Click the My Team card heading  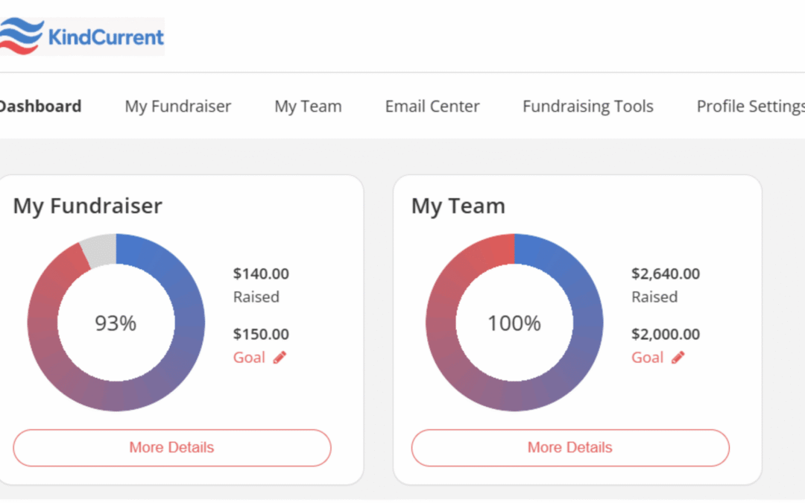(458, 206)
